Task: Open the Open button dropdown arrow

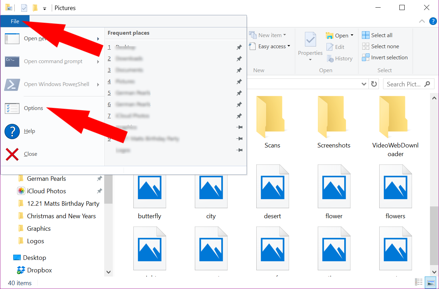Action: coord(352,35)
